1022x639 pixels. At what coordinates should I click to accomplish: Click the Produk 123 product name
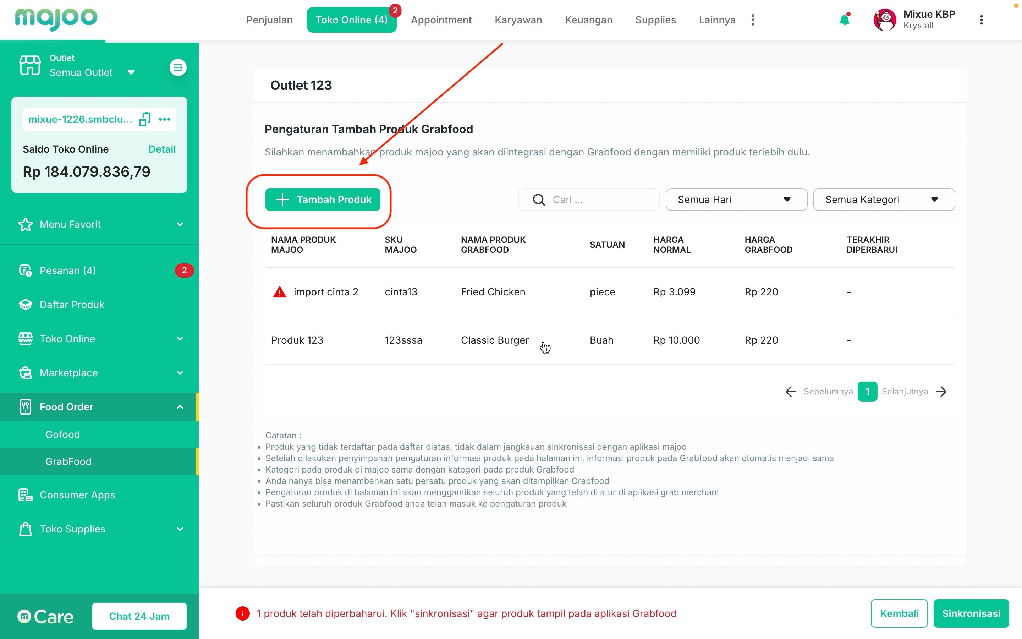coord(297,340)
